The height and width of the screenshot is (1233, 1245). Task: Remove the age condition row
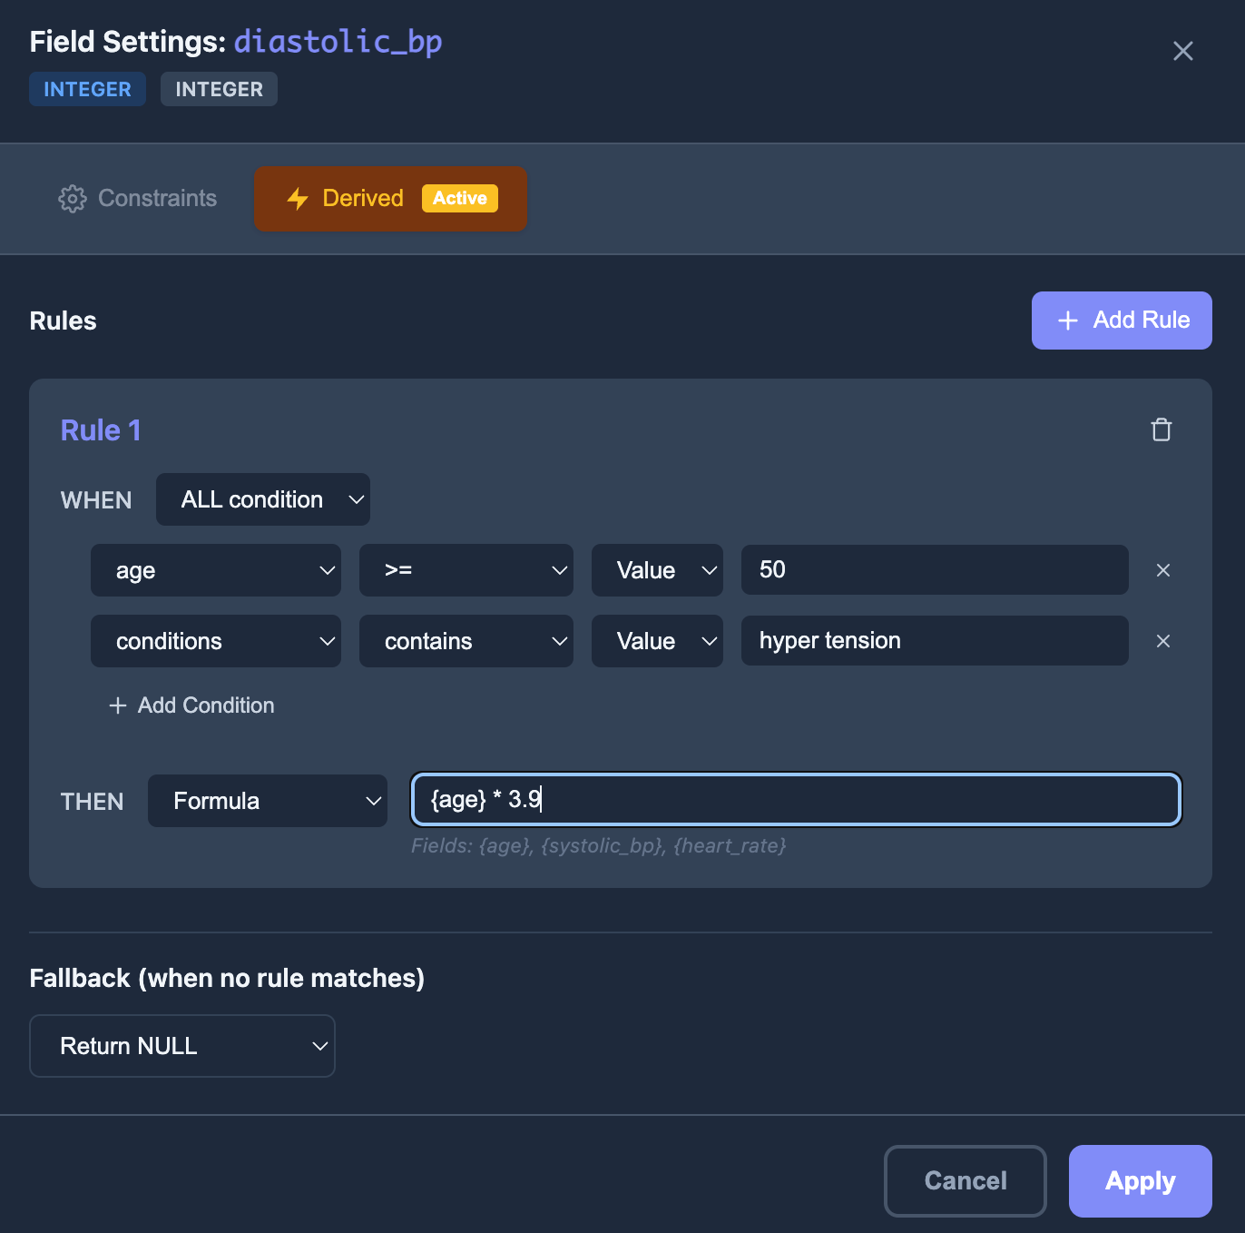[x=1163, y=570]
